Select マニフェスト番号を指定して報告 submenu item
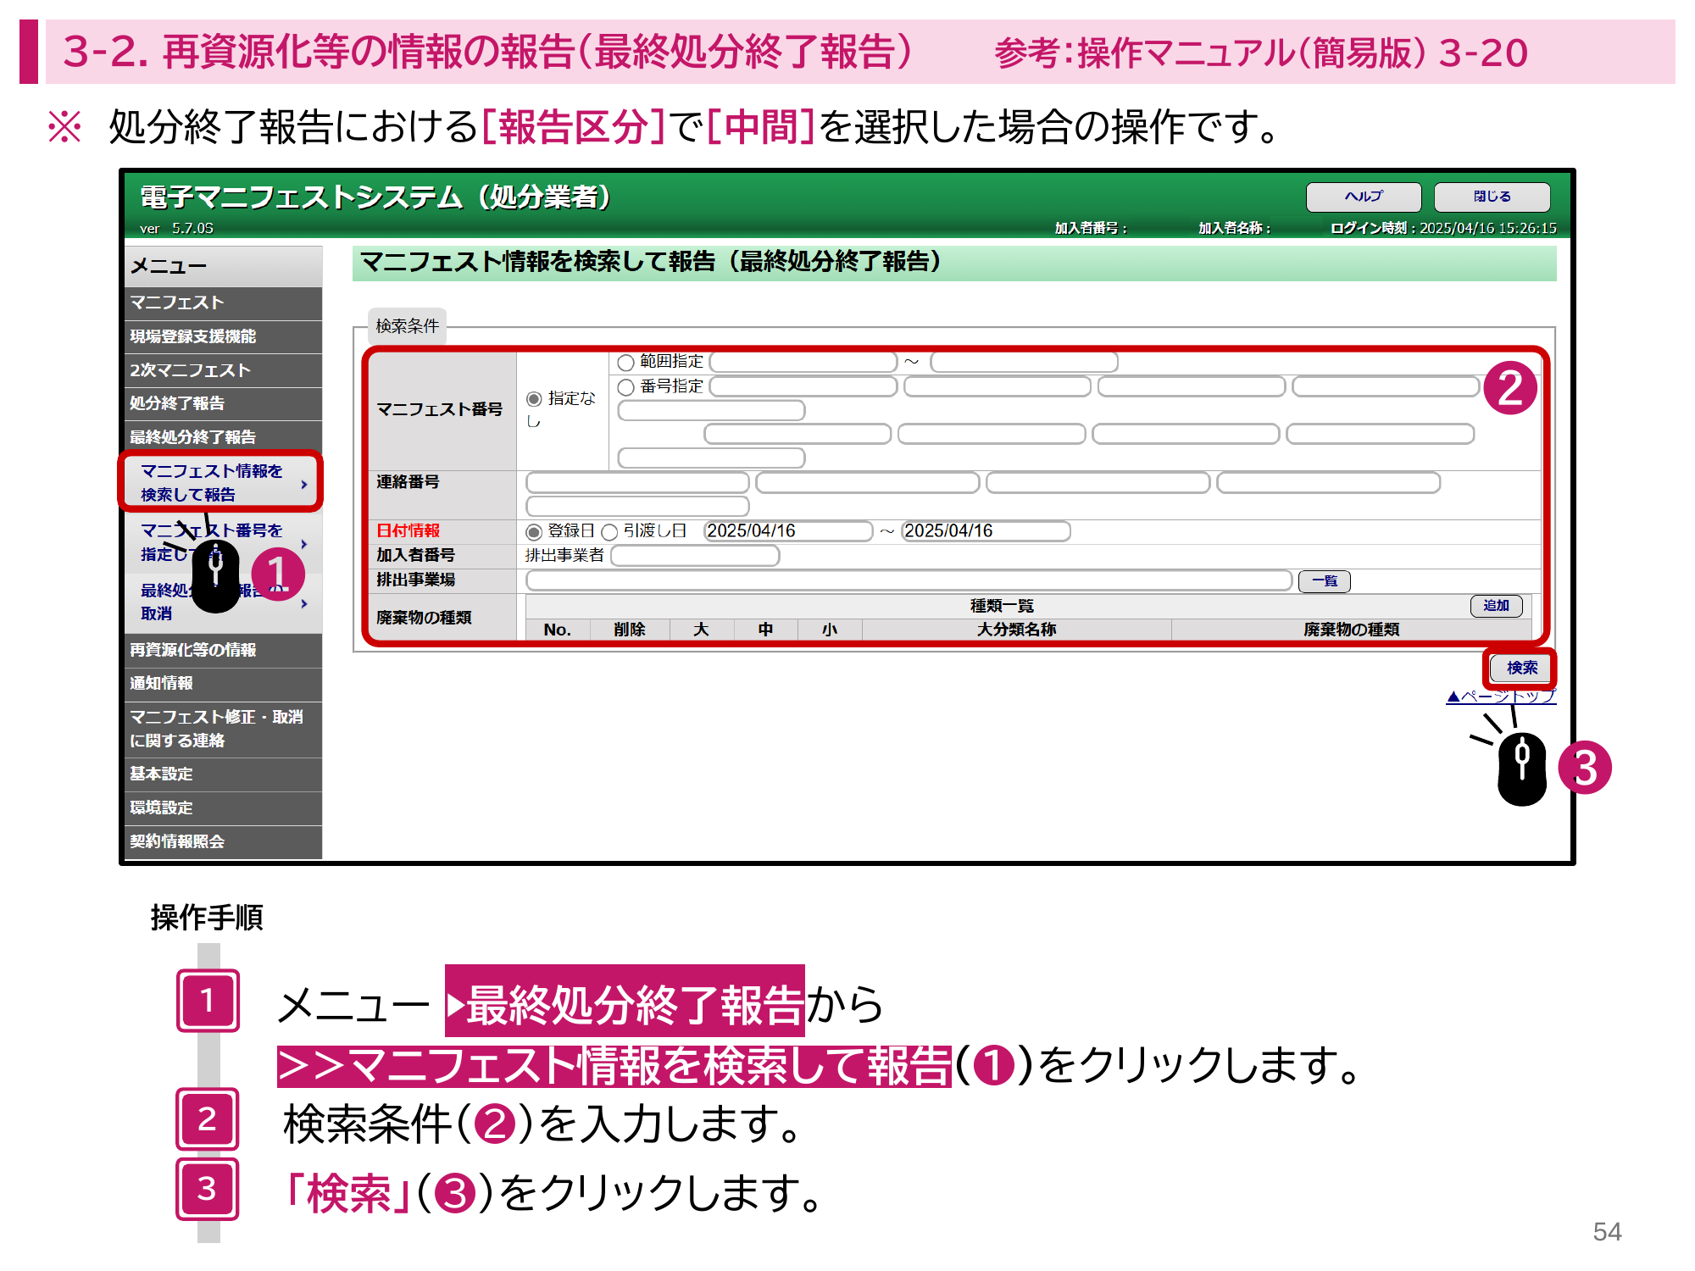This screenshot has width=1695, height=1271. (x=223, y=542)
